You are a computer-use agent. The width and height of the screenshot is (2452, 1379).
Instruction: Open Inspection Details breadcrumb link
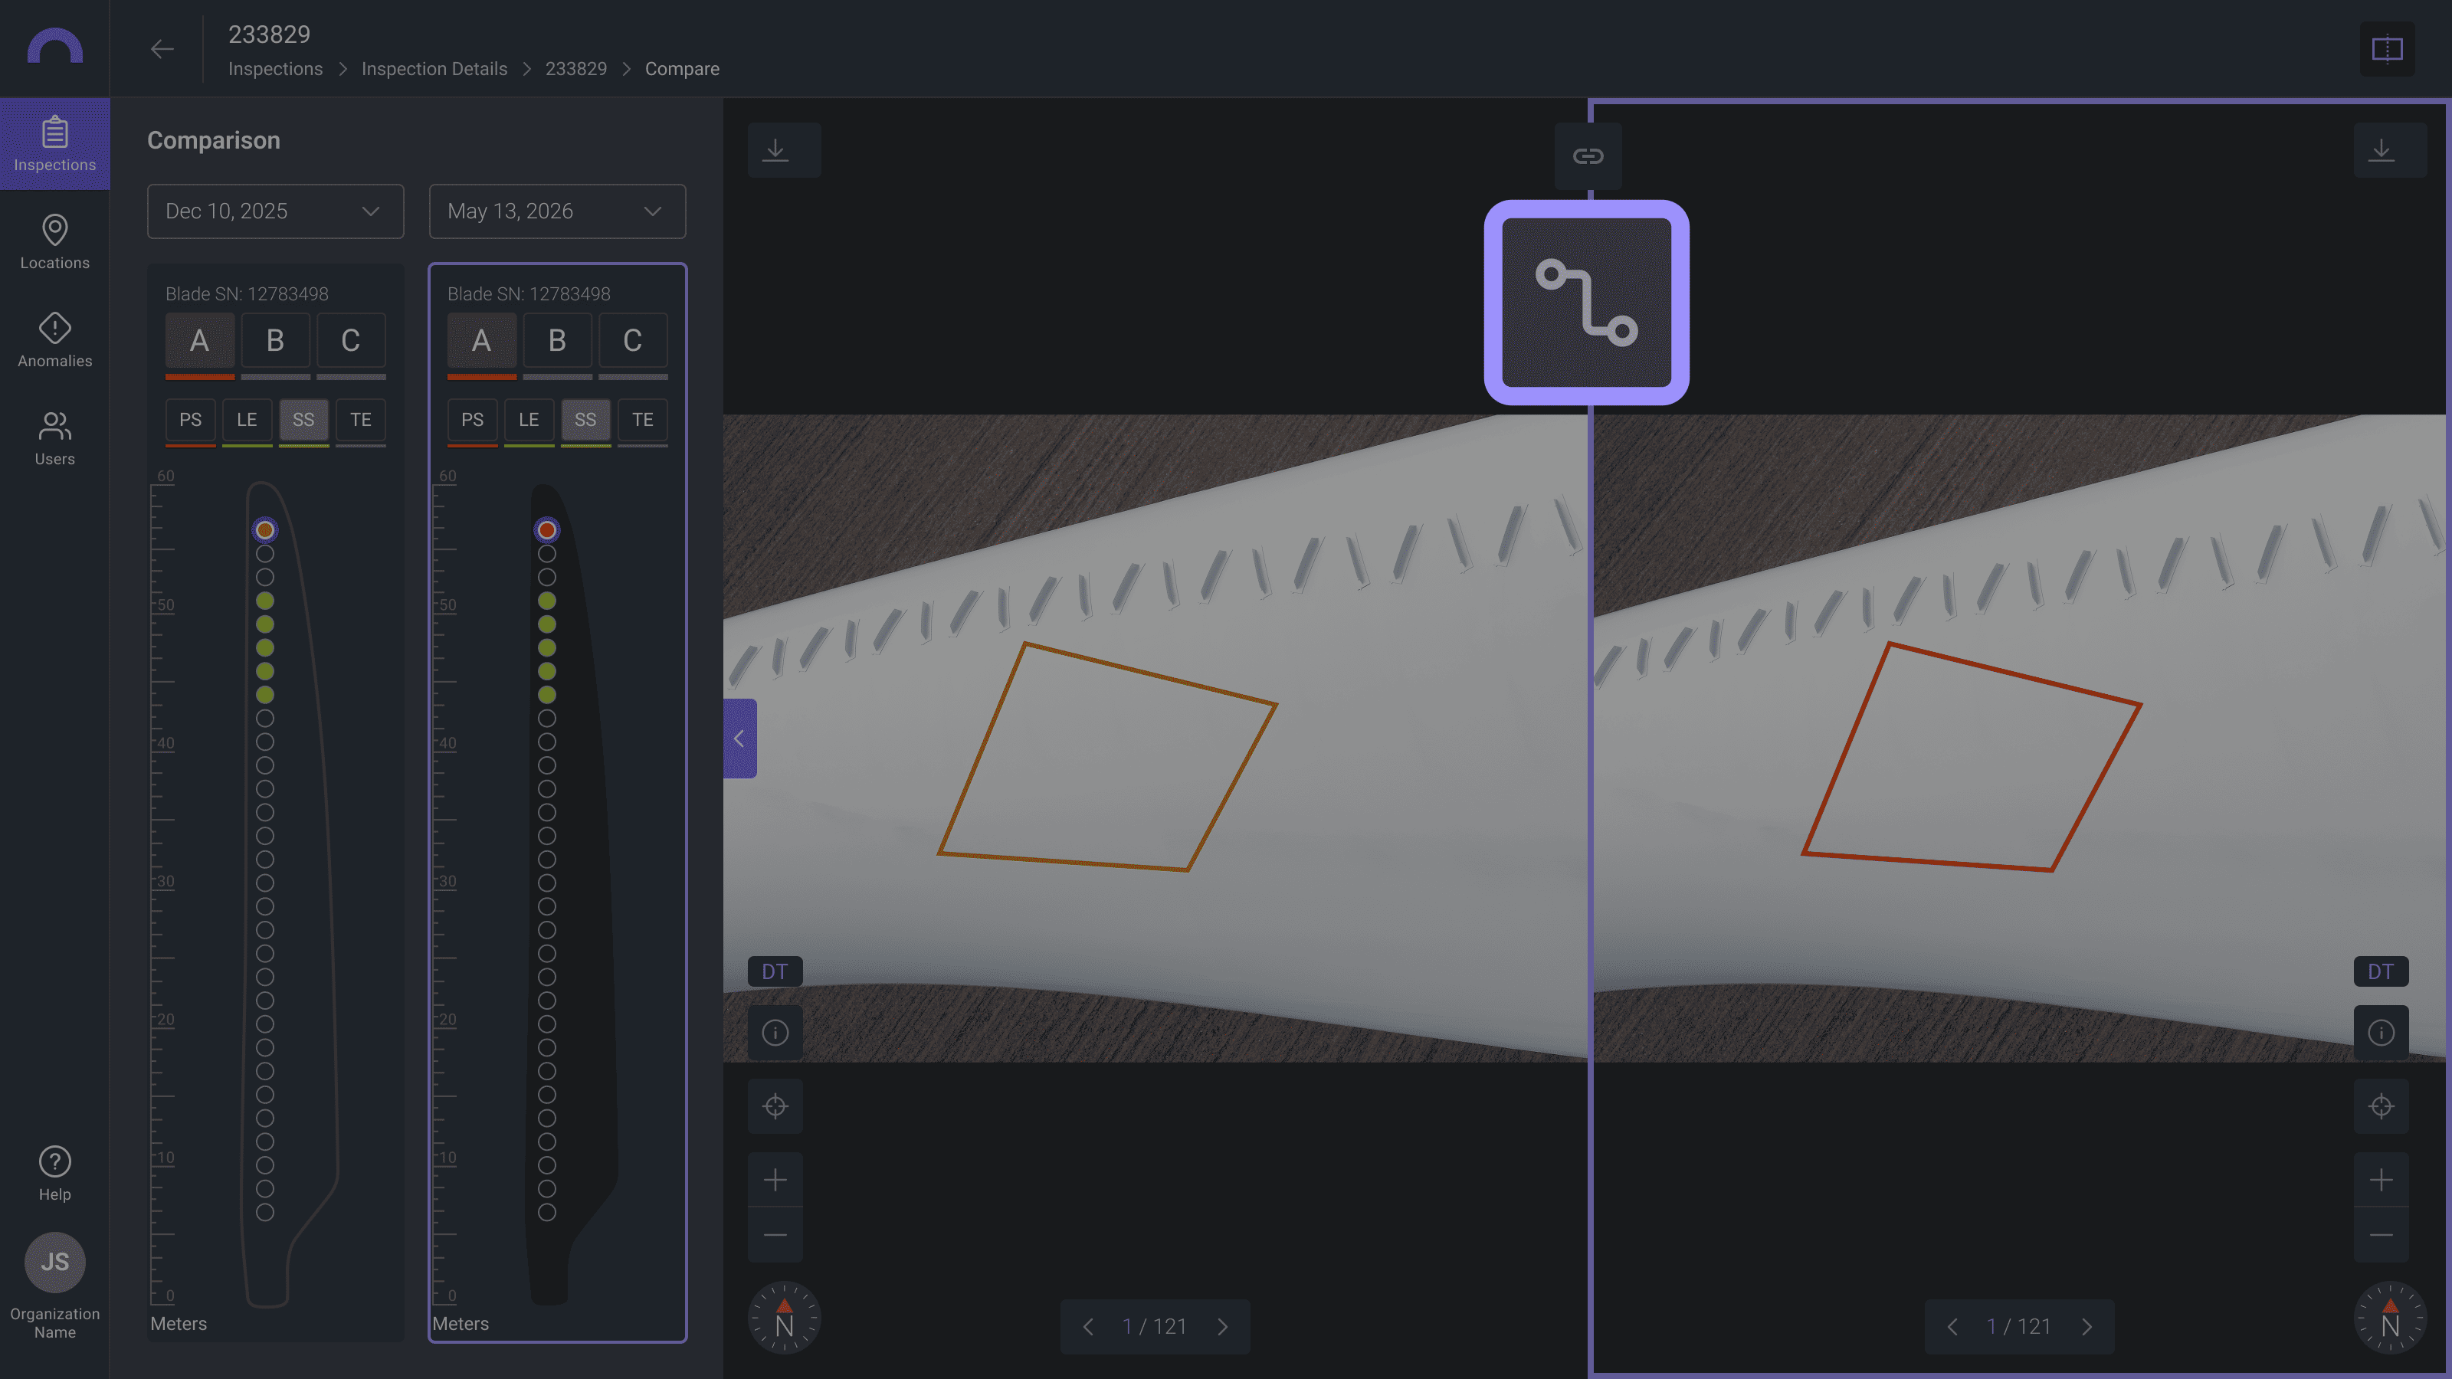(434, 68)
